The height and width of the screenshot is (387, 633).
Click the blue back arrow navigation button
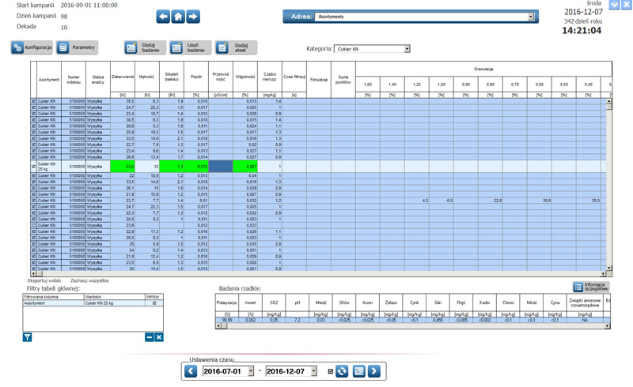point(163,17)
